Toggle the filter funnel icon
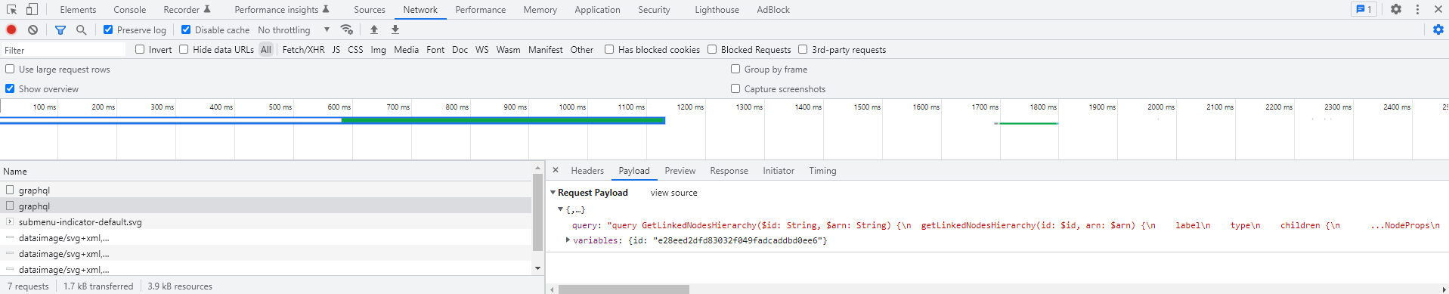1449x294 pixels. tap(60, 29)
